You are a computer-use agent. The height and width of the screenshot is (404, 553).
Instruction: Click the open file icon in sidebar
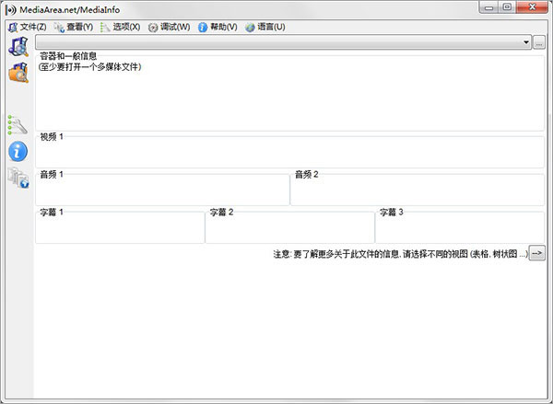[x=18, y=47]
